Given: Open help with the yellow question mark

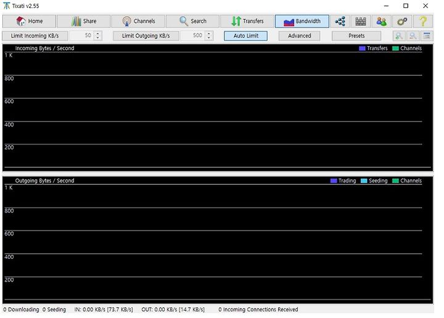Looking at the screenshot, I should [x=423, y=21].
